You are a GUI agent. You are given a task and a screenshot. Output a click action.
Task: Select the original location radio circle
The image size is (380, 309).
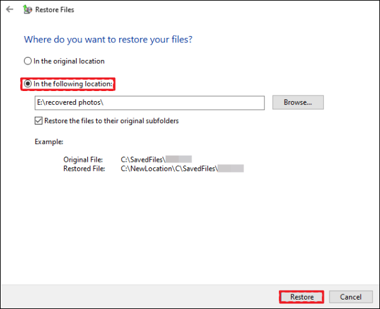point(27,61)
